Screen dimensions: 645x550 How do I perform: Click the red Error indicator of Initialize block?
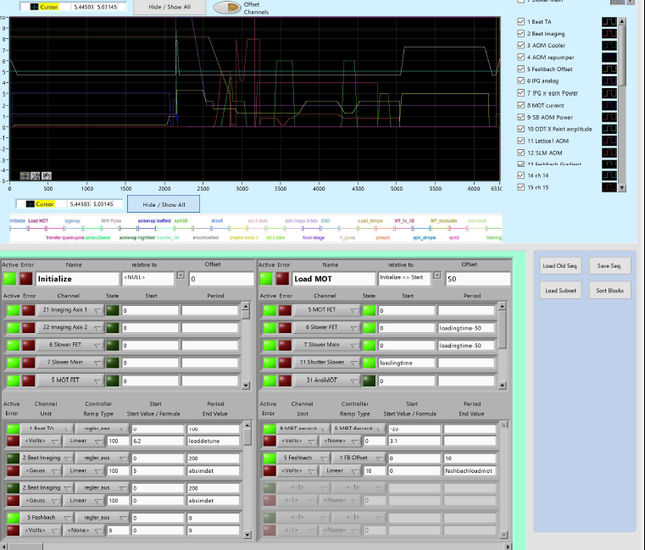pos(26,278)
